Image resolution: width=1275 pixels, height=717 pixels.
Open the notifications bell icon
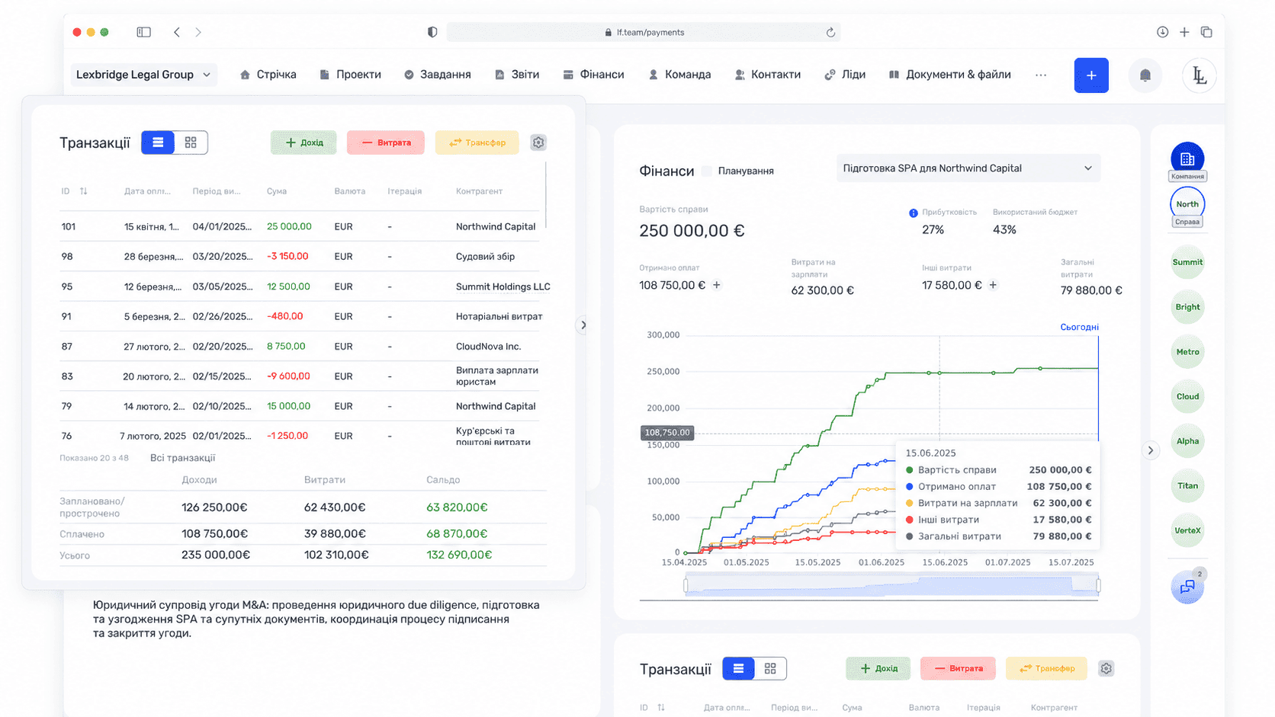1145,75
